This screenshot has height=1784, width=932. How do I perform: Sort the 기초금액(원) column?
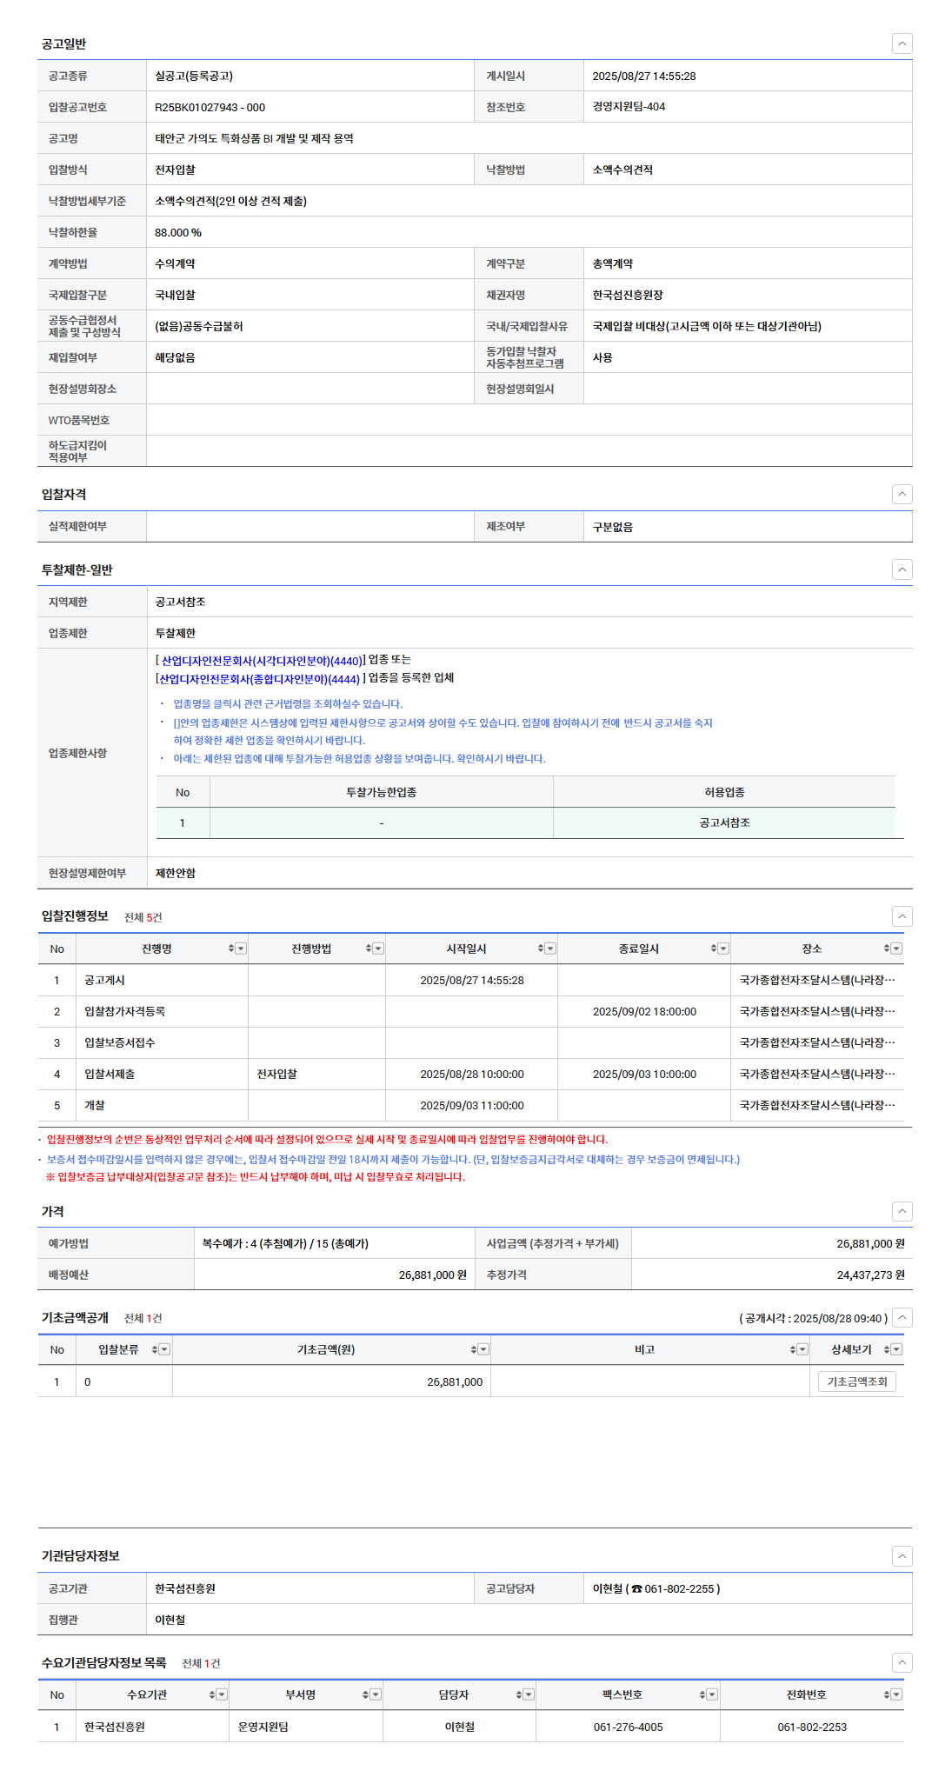474,1349
